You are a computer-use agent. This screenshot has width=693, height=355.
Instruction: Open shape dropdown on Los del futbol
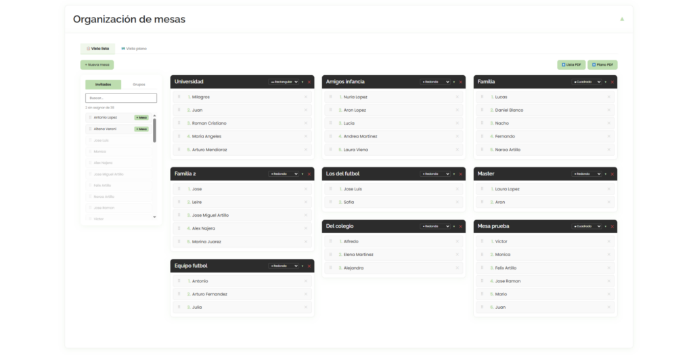435,174
